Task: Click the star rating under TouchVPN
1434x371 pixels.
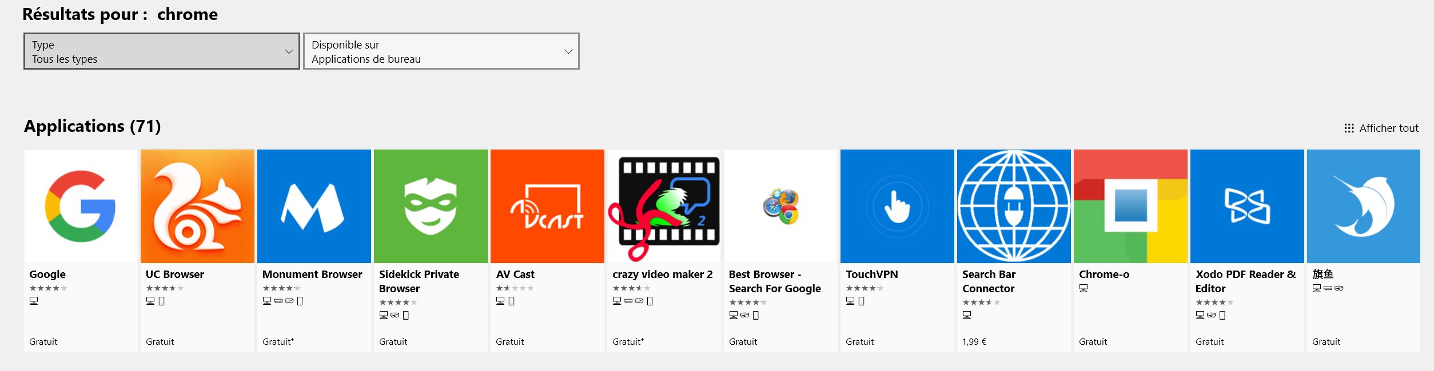Action: click(865, 288)
